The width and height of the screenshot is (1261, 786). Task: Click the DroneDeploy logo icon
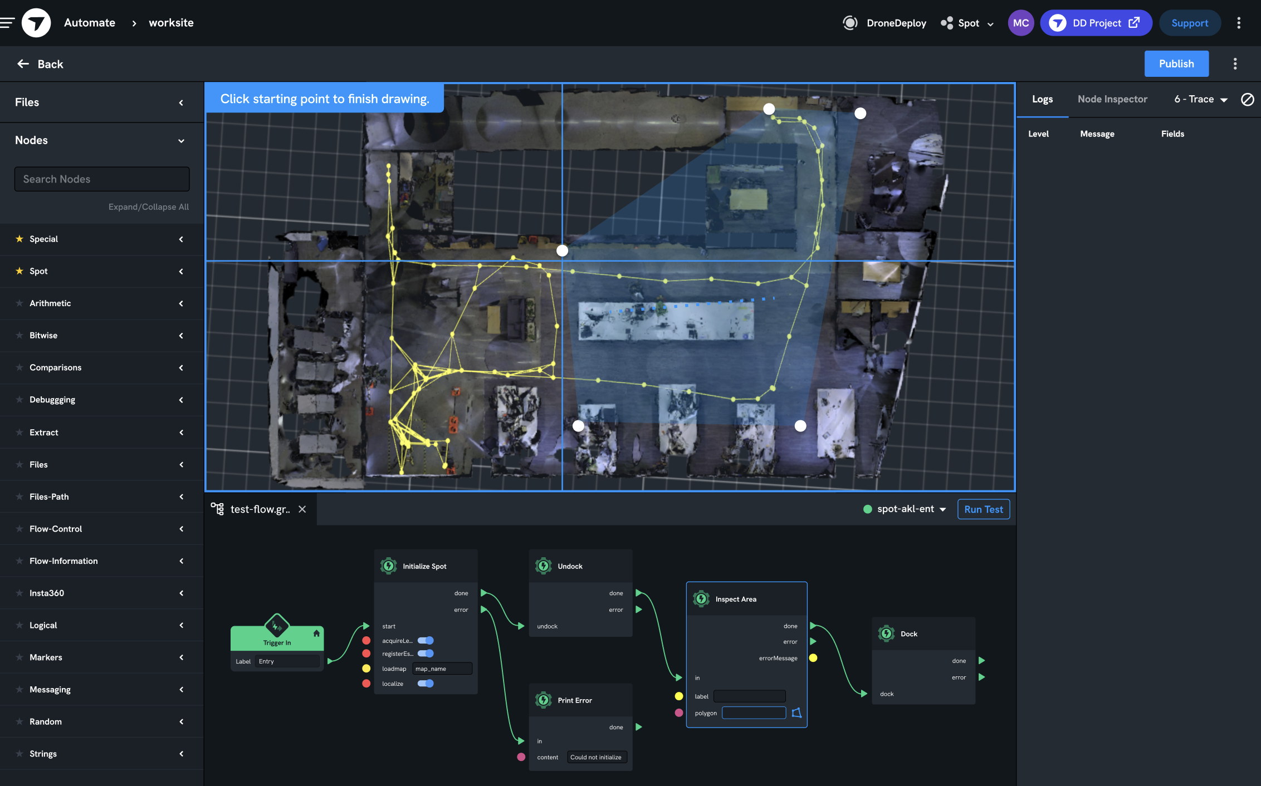coord(36,23)
